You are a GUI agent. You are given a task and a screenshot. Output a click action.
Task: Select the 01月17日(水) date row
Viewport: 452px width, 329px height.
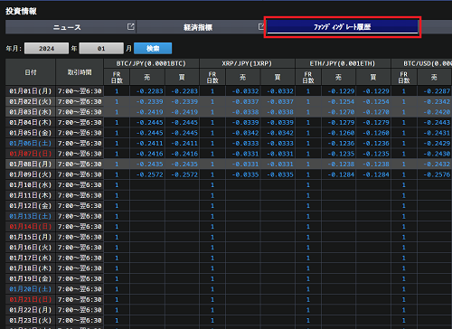coord(31,258)
